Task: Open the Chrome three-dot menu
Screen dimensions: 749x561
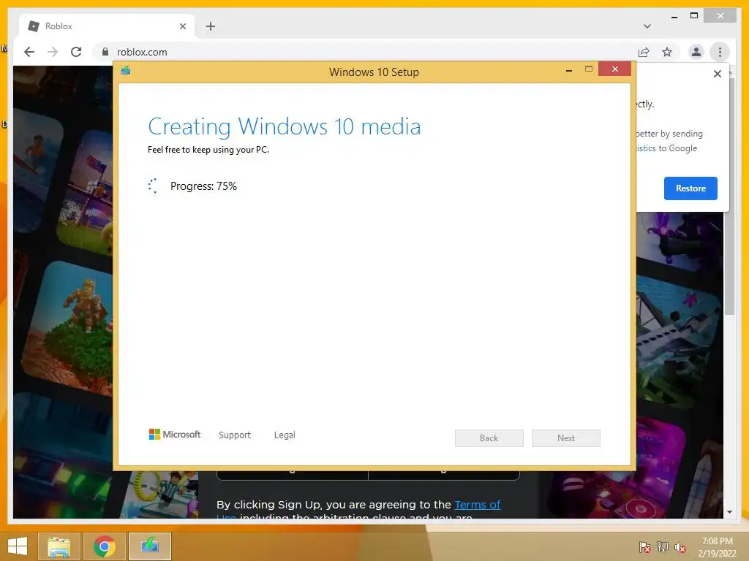Action: [x=720, y=52]
